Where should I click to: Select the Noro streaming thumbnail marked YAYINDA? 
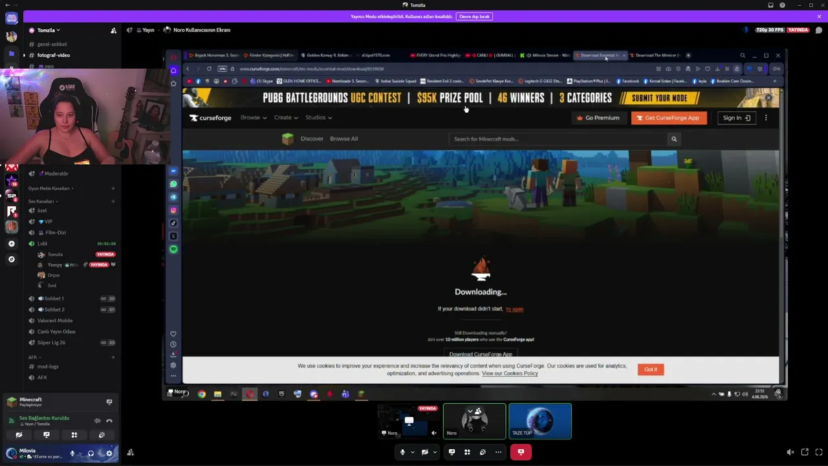(409, 421)
